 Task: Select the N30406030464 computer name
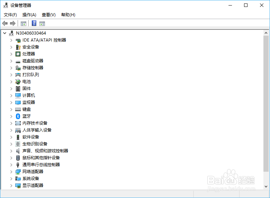[x=31, y=33]
